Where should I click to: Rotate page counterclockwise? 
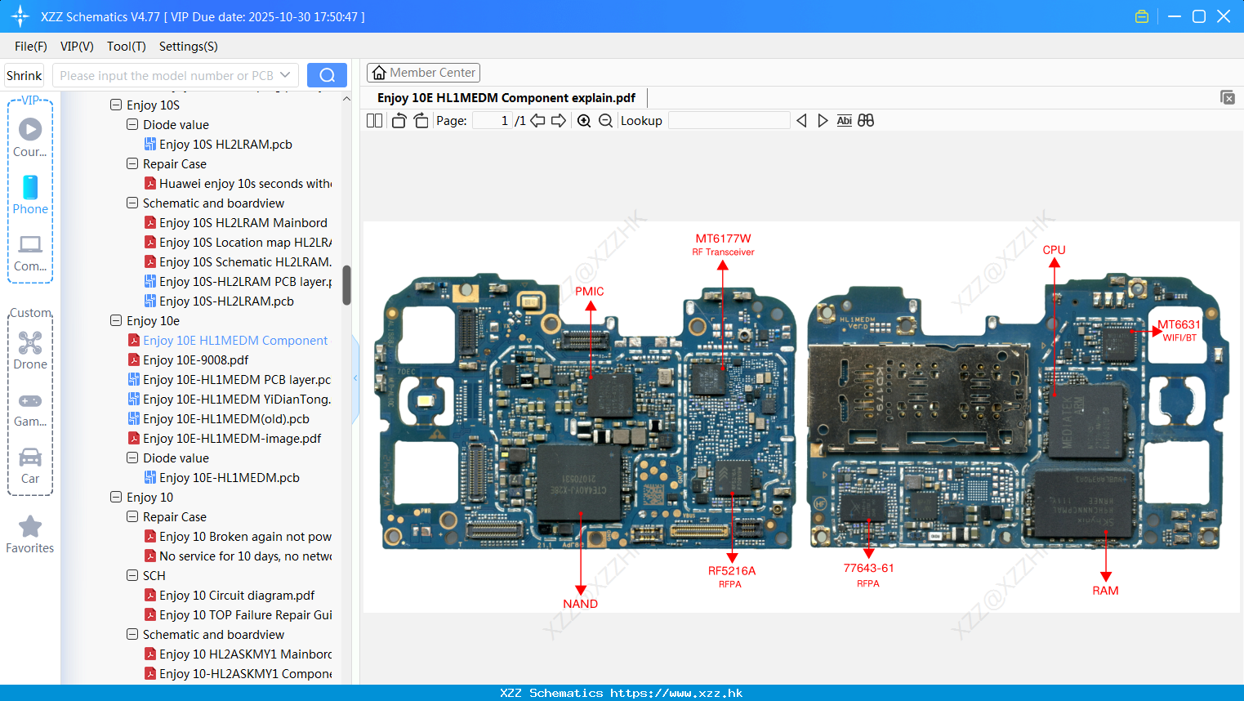(x=399, y=120)
